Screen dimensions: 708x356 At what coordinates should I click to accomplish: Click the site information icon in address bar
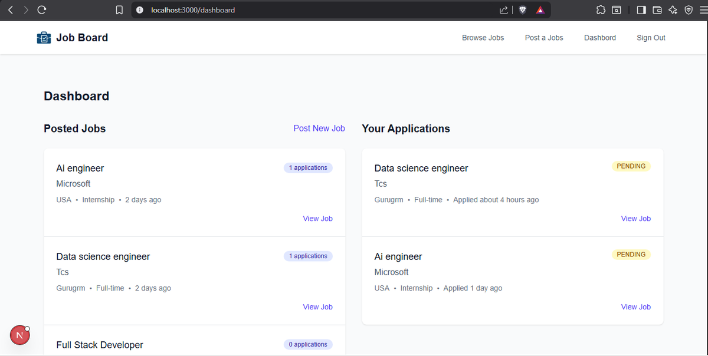139,10
